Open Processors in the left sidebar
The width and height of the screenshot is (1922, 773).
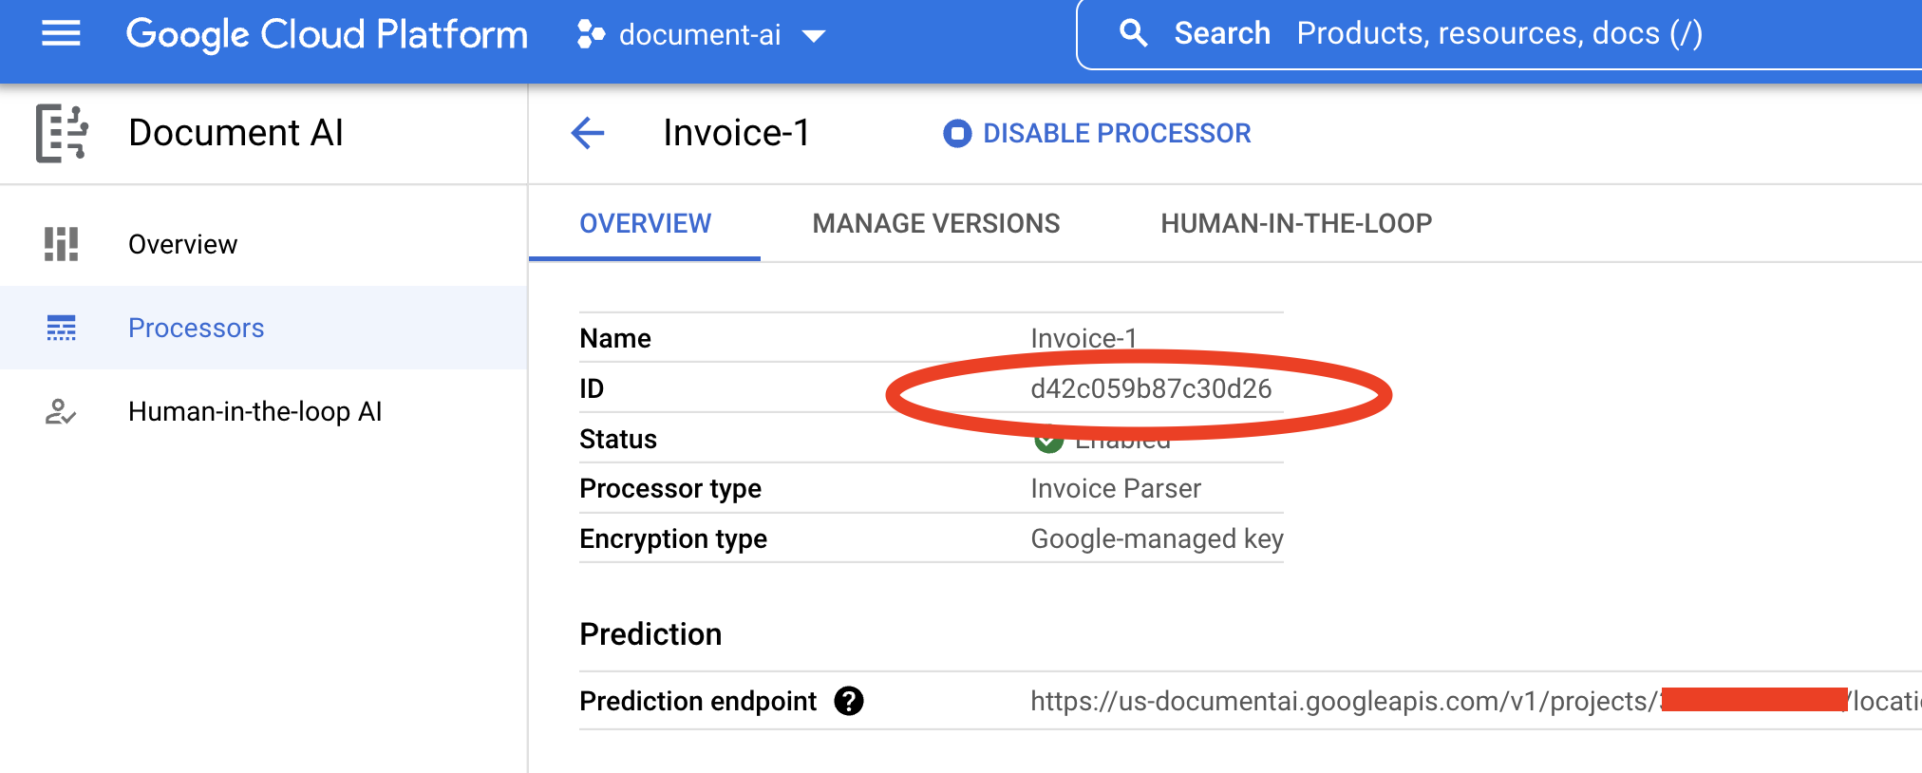tap(196, 328)
